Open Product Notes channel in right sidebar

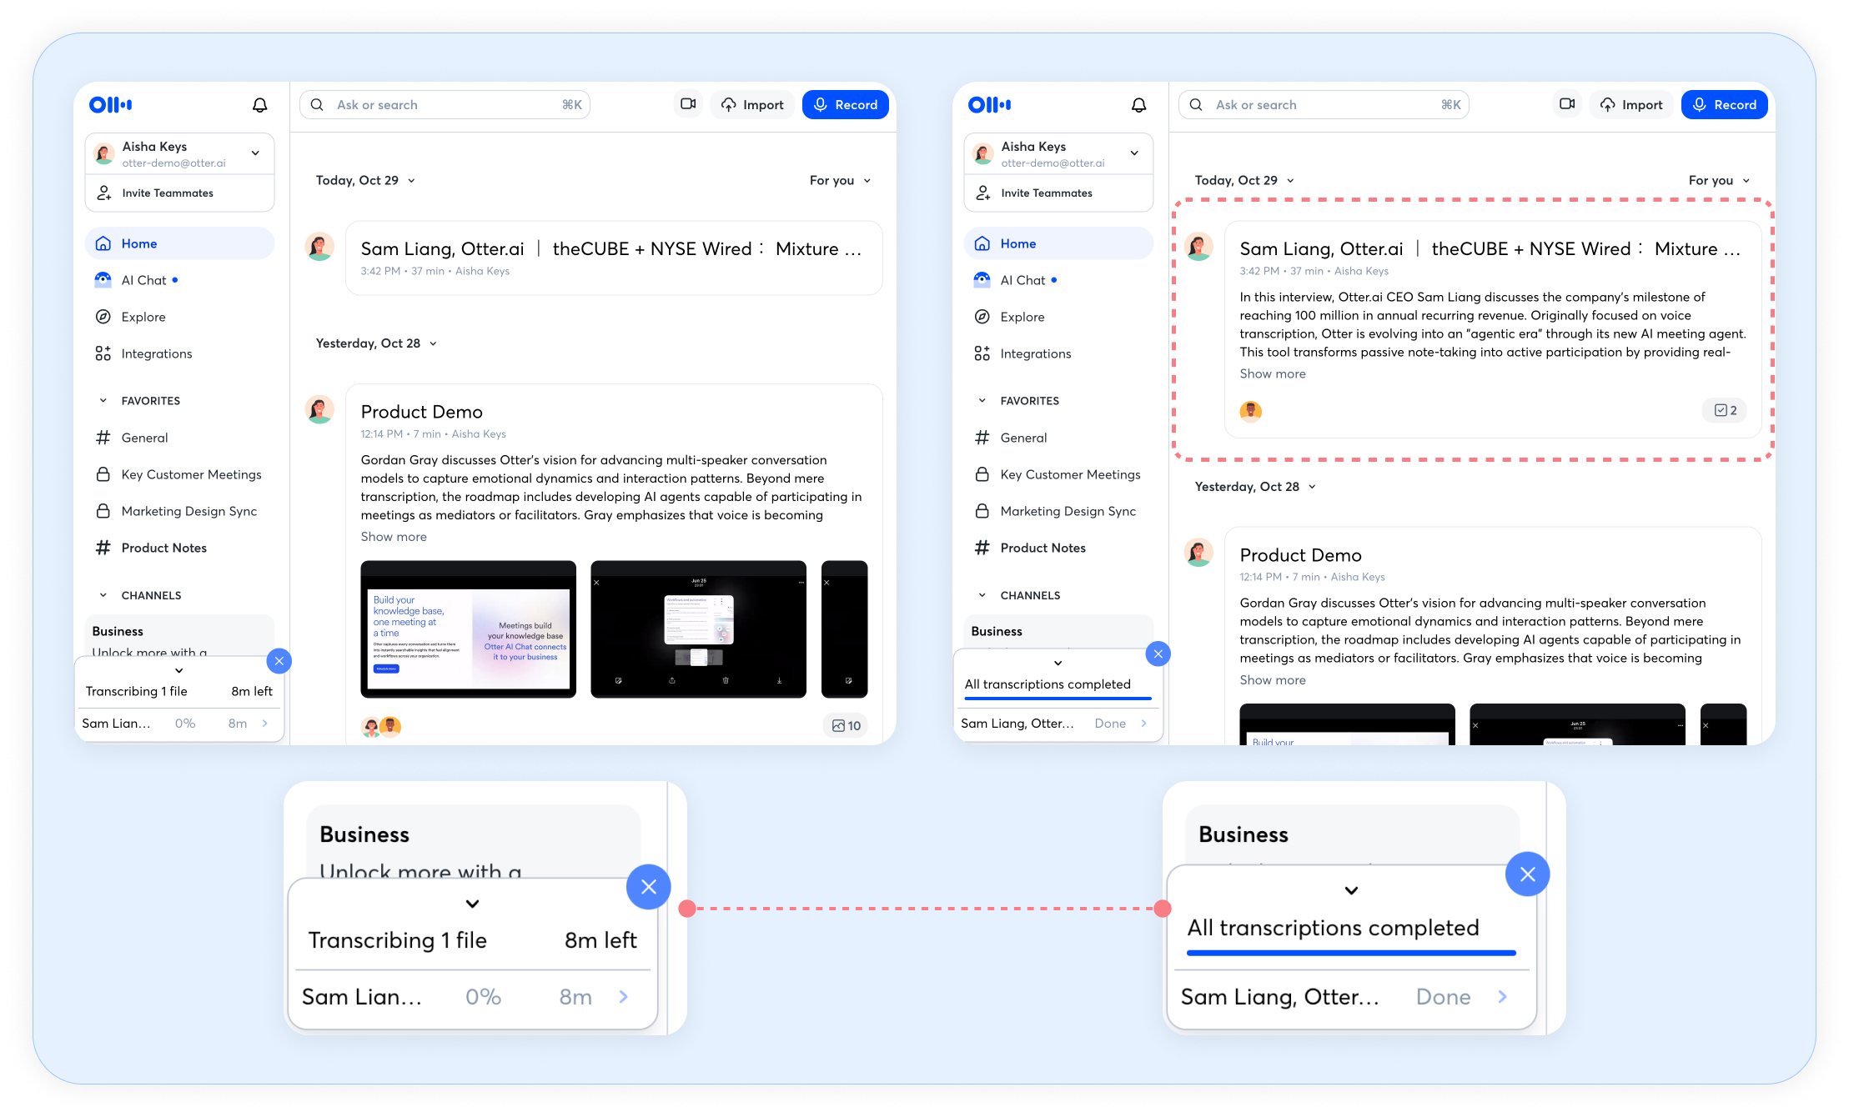click(x=1058, y=548)
